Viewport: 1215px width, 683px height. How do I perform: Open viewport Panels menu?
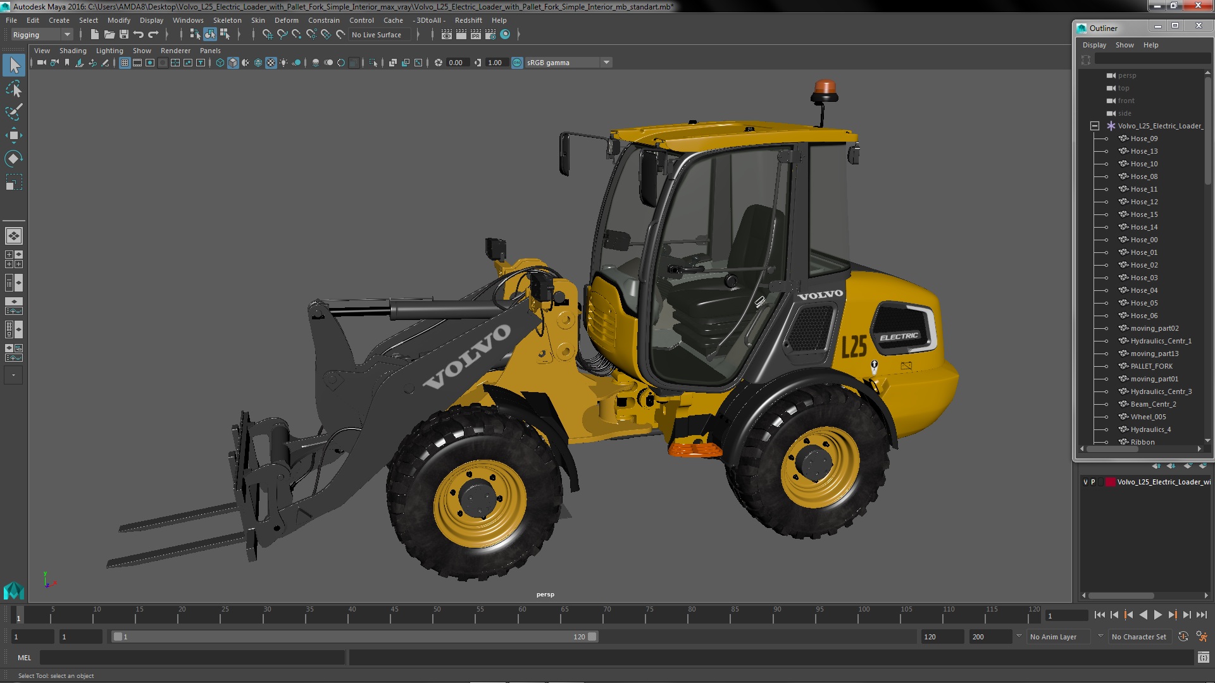click(x=210, y=51)
